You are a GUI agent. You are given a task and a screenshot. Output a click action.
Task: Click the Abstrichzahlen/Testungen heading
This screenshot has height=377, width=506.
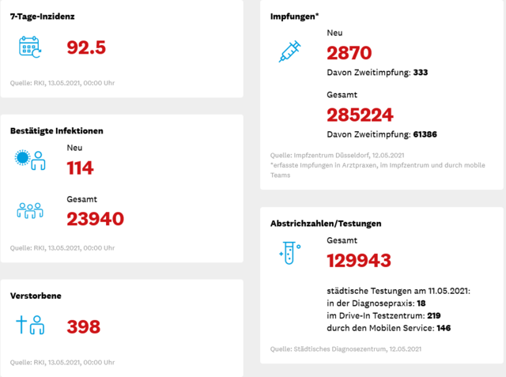coord(326,224)
